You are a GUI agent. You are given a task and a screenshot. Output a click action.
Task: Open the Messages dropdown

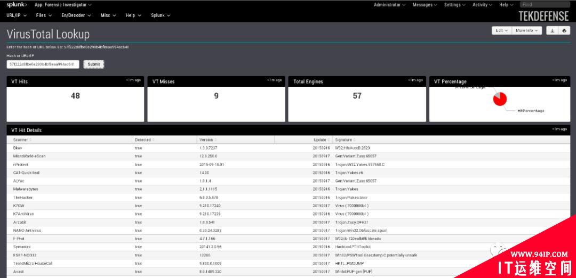tap(425, 5)
